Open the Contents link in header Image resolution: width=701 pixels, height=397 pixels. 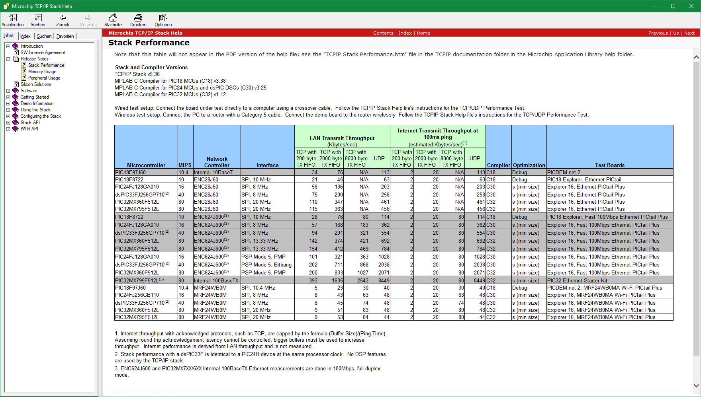click(383, 33)
